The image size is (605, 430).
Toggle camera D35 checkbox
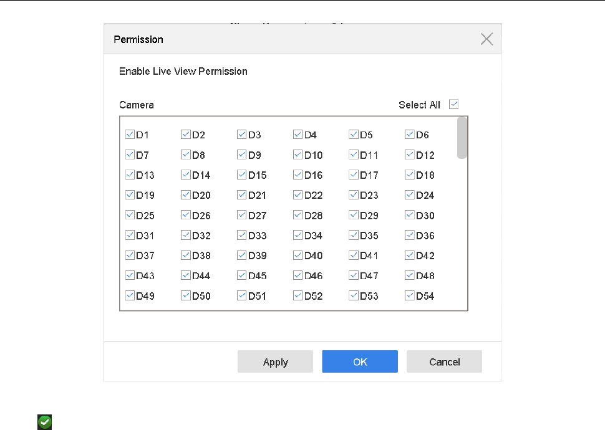(354, 236)
